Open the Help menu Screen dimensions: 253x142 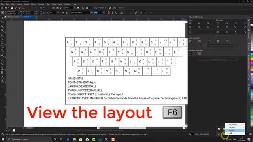(74, 4)
